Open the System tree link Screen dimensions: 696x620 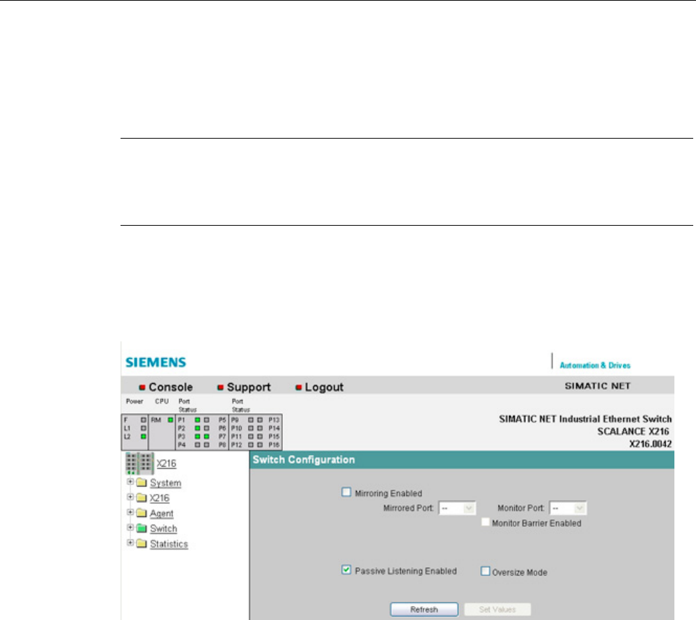166,483
